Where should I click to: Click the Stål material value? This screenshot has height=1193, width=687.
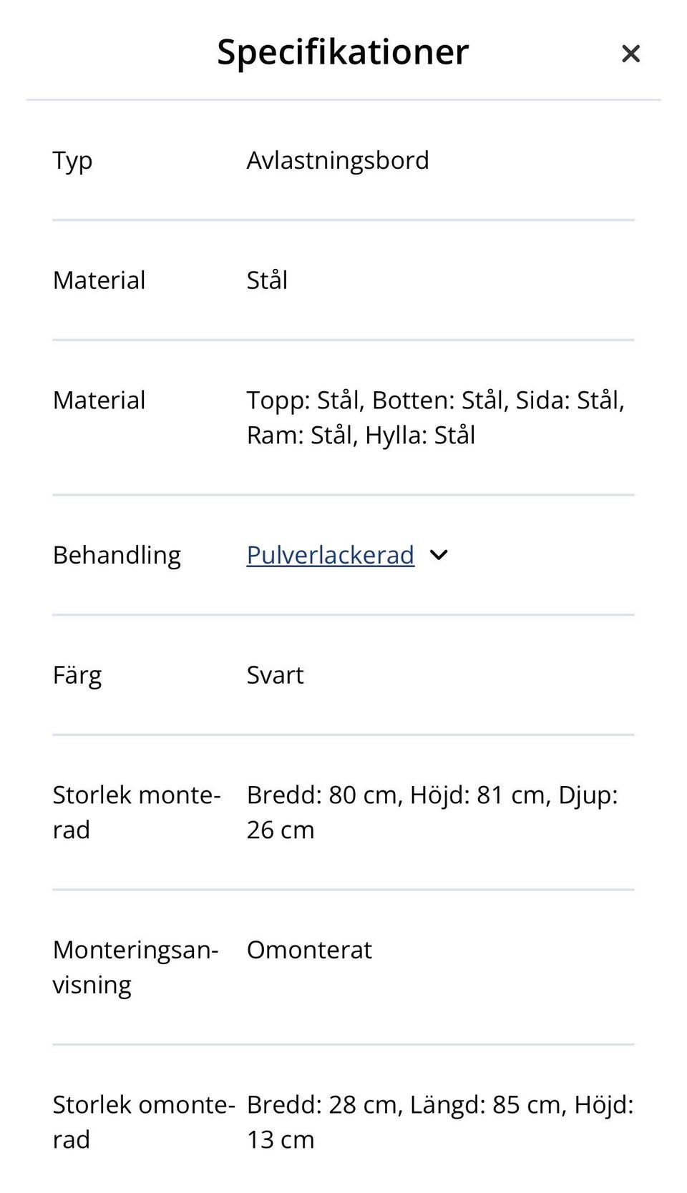pos(267,280)
